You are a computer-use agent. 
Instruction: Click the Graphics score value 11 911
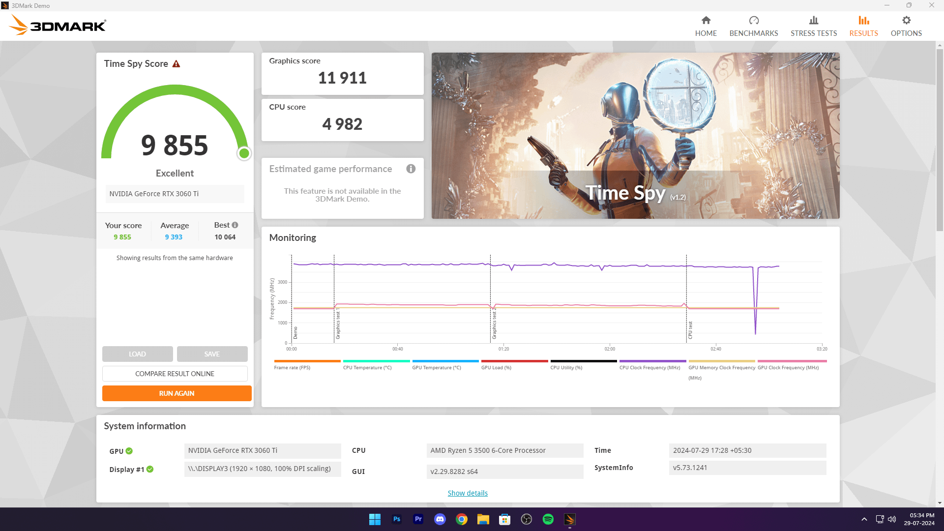coord(342,78)
